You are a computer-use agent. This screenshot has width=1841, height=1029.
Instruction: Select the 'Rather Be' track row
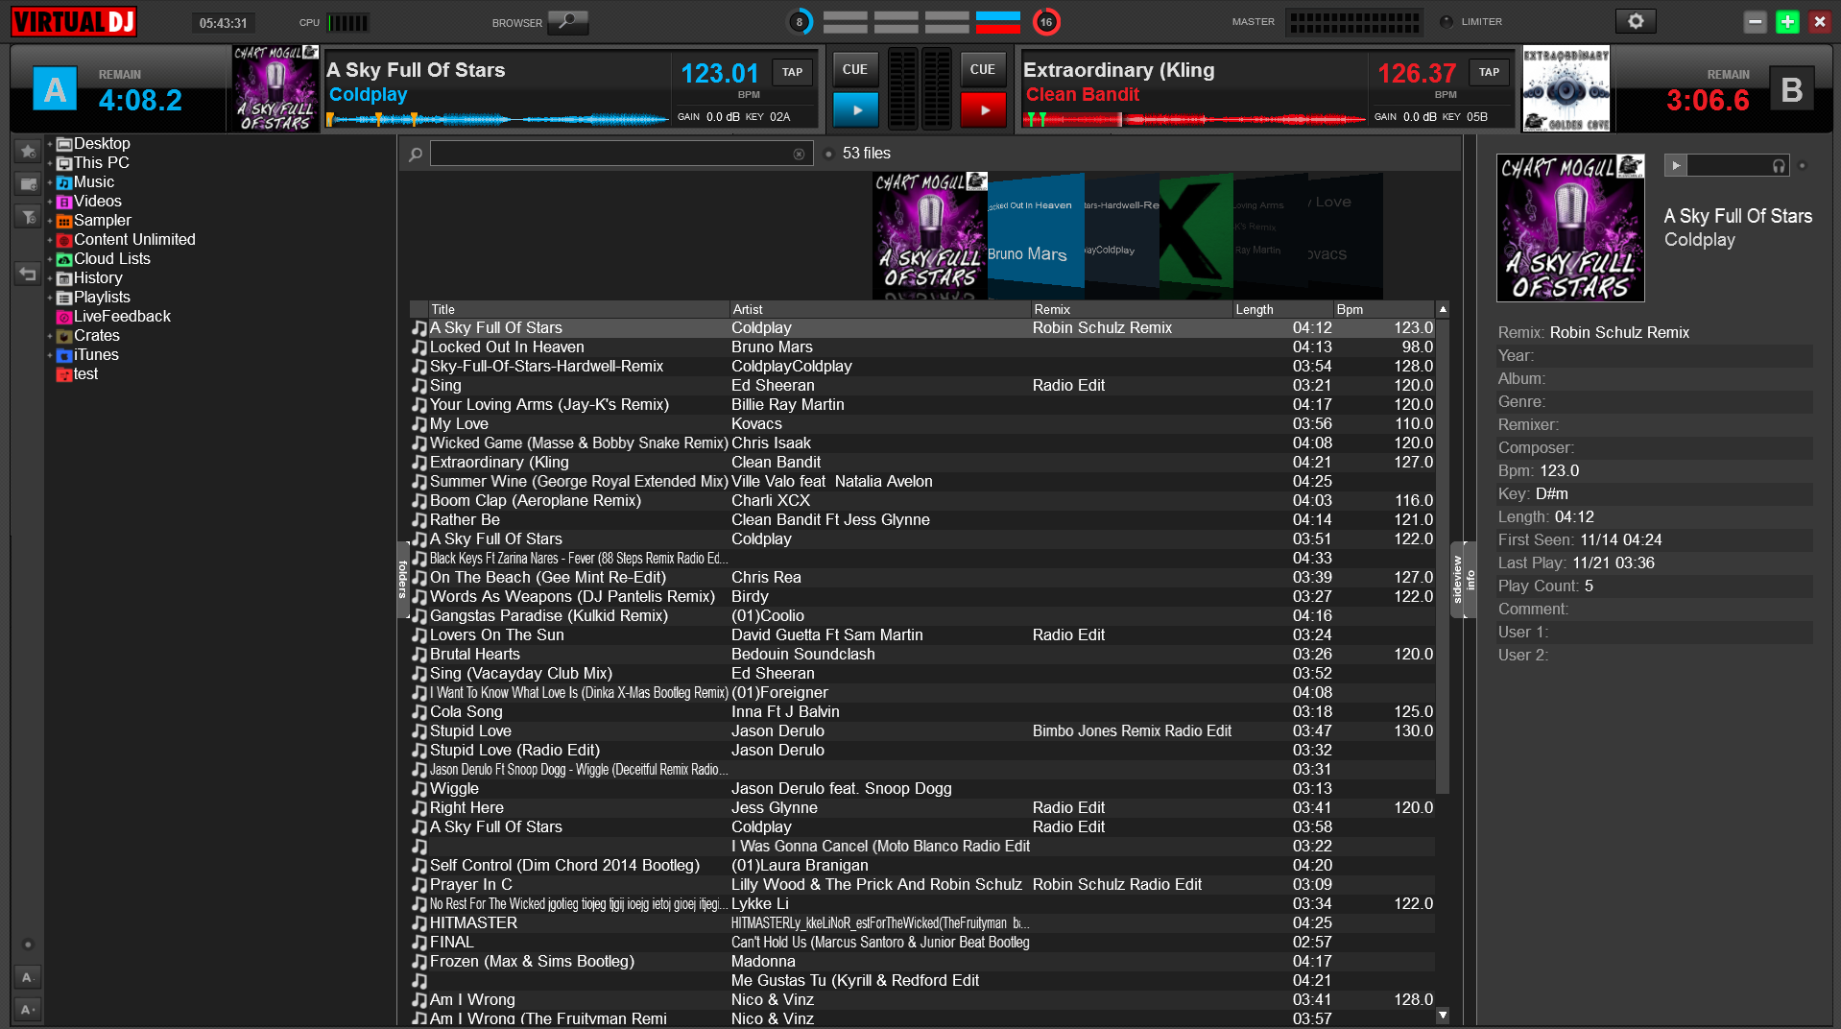click(921, 519)
